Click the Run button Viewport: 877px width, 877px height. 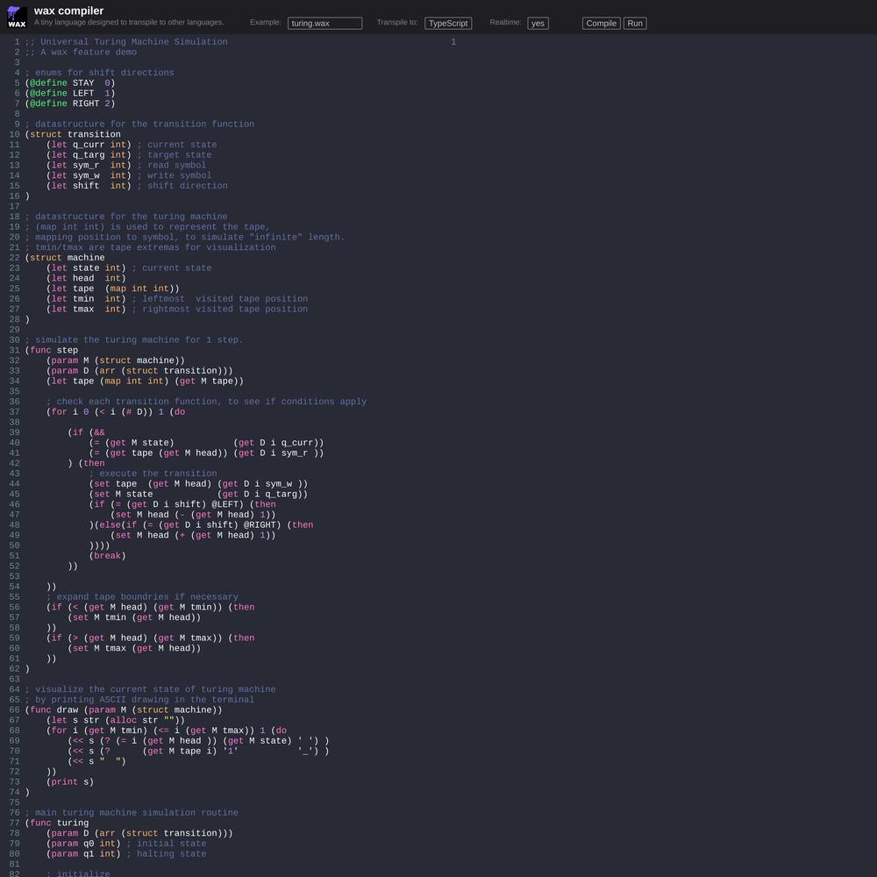(635, 23)
